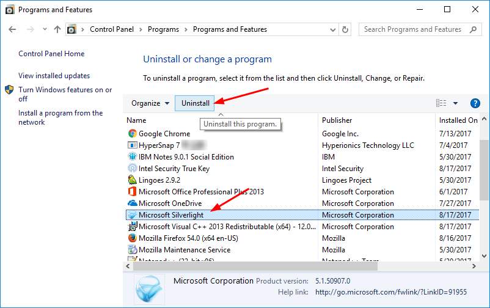Click the Intel Security True Key icon
Screen dimensions: 490x308
coord(133,168)
